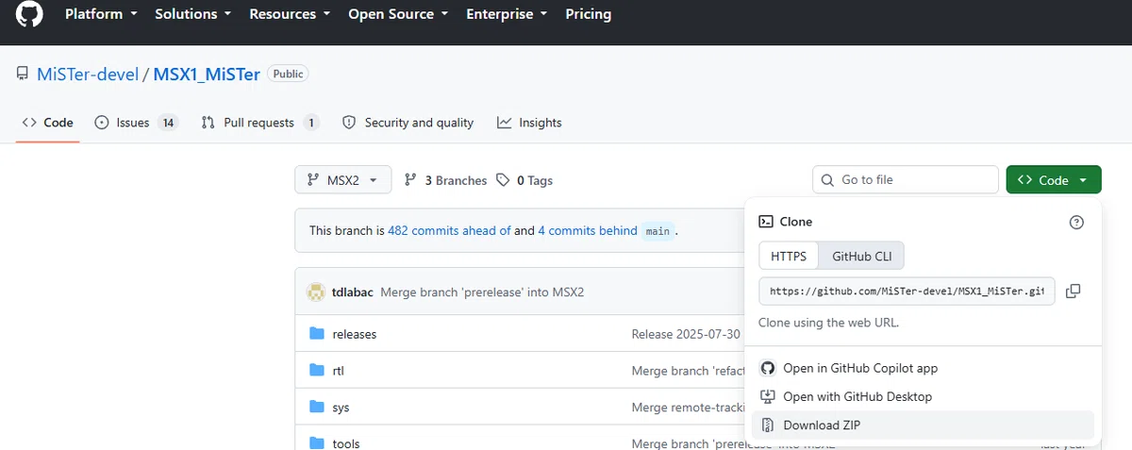Choose Download ZIP
The height and width of the screenshot is (450, 1132).
coord(923,425)
